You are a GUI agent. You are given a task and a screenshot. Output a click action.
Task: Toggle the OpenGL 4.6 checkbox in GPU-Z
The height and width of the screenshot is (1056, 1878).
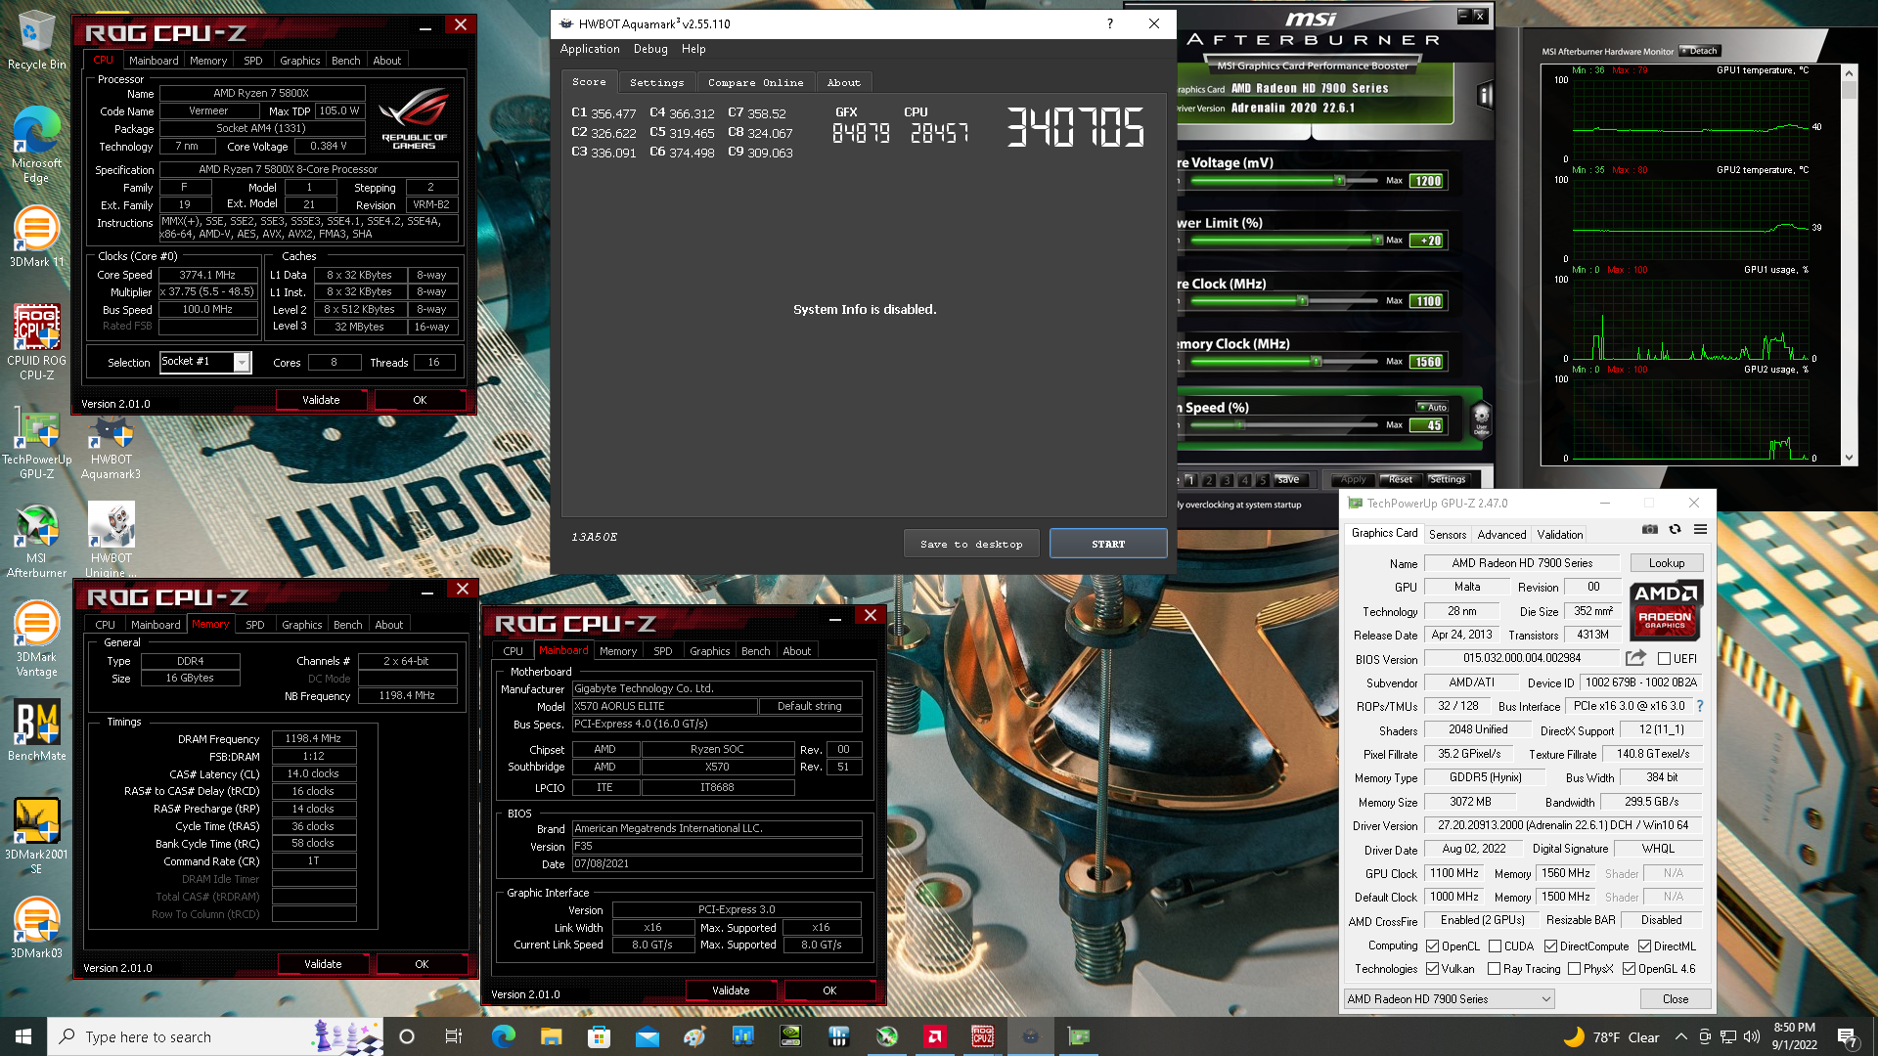click(x=1629, y=969)
